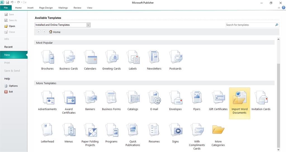Open the Brochures template category
The width and height of the screenshot is (286, 152).
48,60
